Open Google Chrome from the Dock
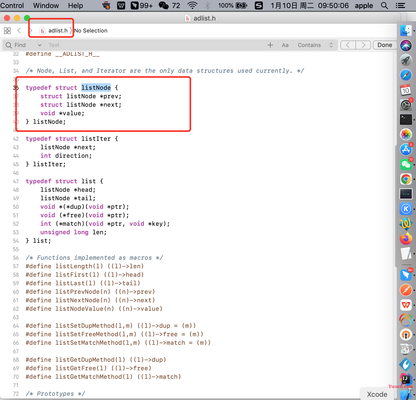Image resolution: width=416 pixels, height=400 pixels. coord(406,179)
